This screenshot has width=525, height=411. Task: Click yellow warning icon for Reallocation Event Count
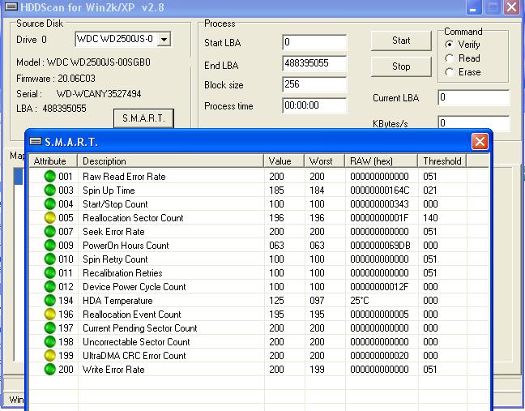50,315
